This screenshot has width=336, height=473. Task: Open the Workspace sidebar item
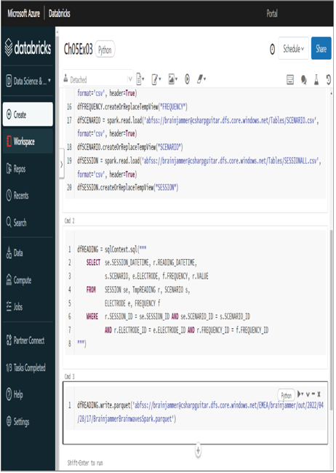28,141
